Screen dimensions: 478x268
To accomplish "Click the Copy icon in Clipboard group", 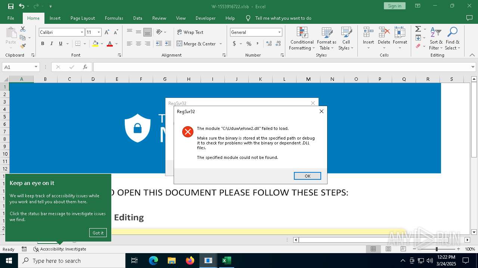I will 22,38.
